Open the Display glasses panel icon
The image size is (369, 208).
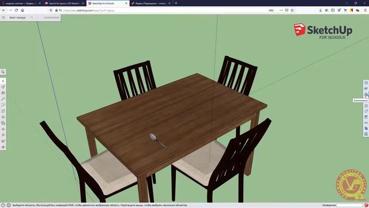click(x=366, y=123)
